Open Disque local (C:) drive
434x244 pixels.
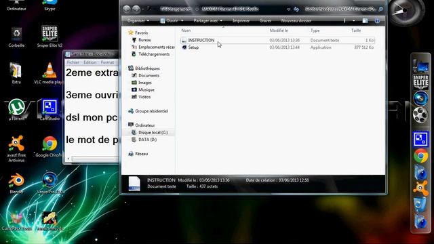tap(149, 133)
